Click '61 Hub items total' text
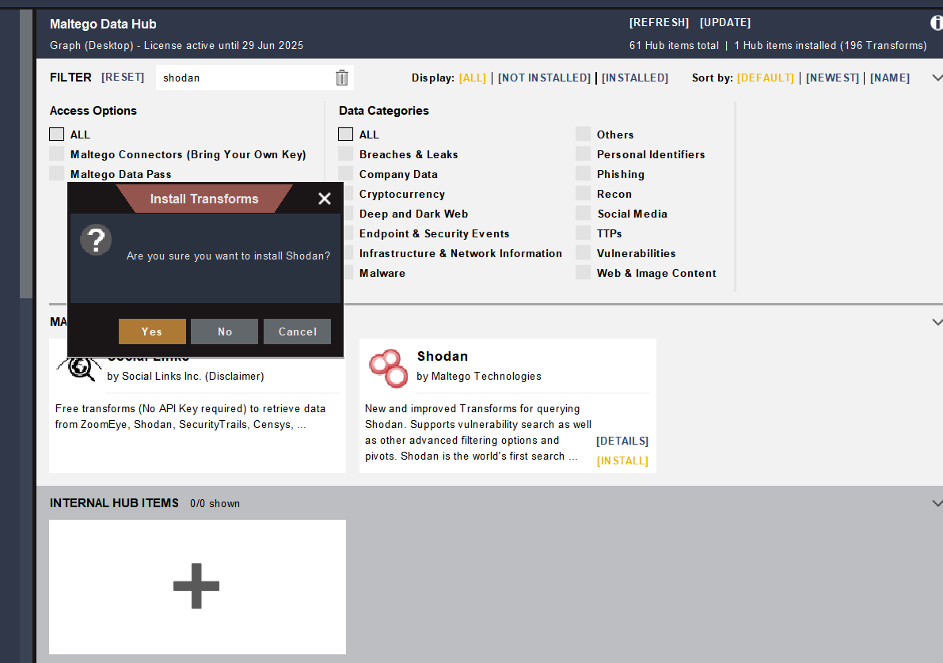The width and height of the screenshot is (943, 663). (674, 46)
